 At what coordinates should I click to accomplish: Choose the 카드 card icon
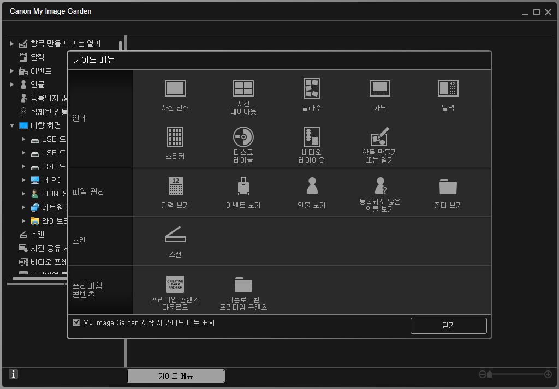click(x=380, y=89)
